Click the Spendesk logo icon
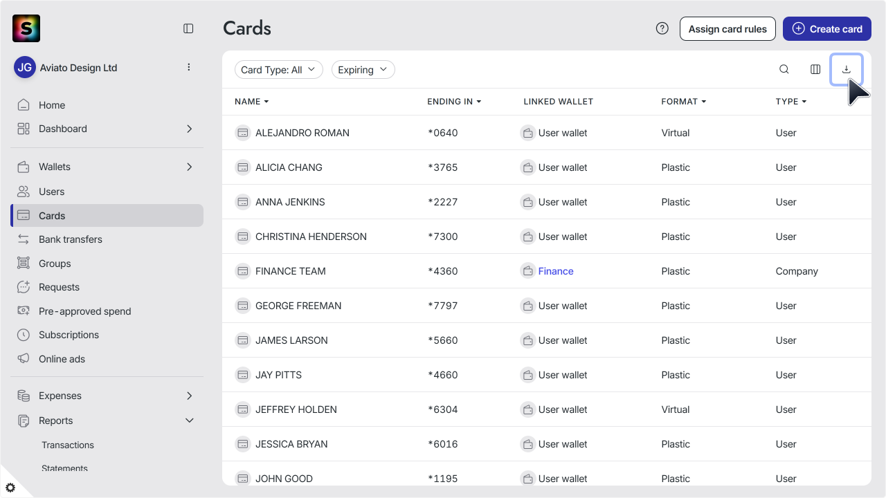The height and width of the screenshot is (498, 886). tap(26, 28)
